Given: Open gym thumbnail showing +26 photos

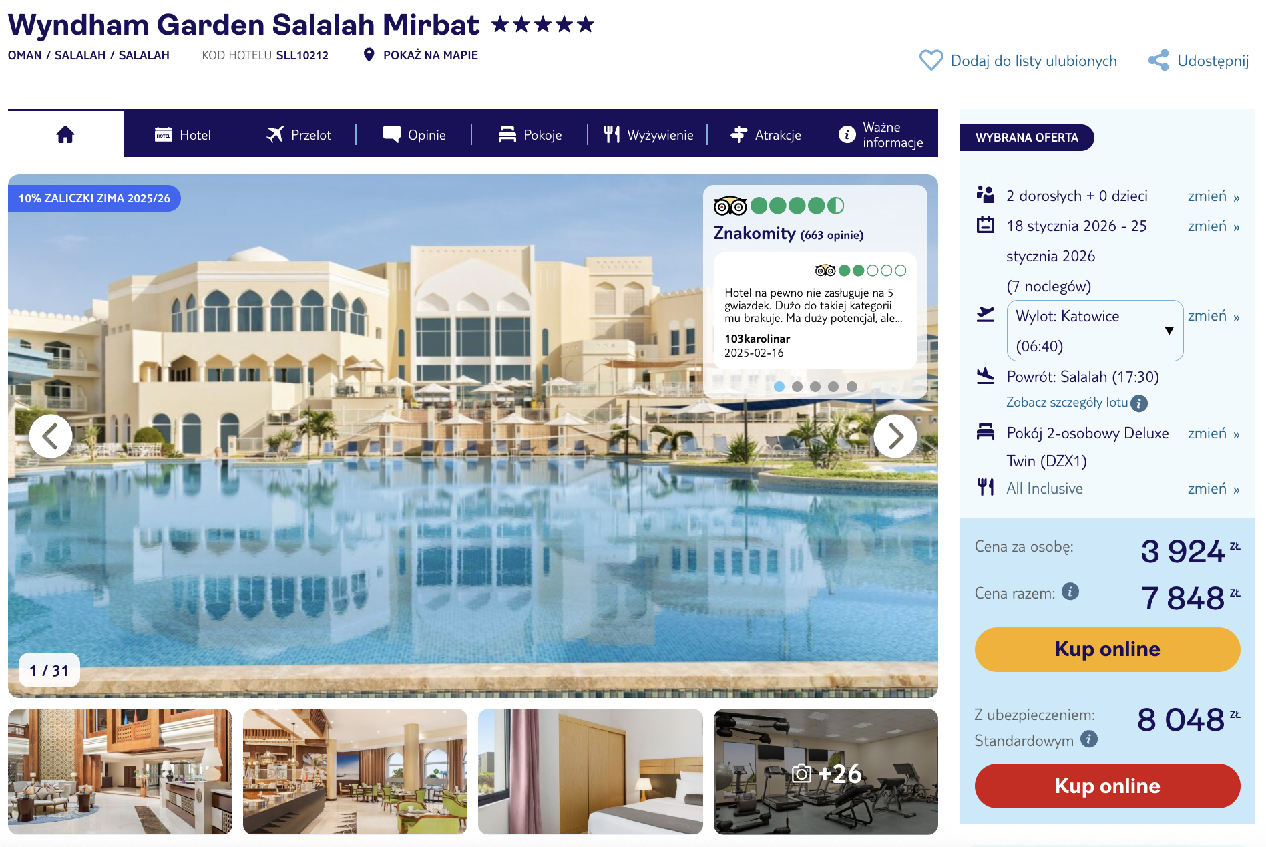Looking at the screenshot, I should 826,772.
